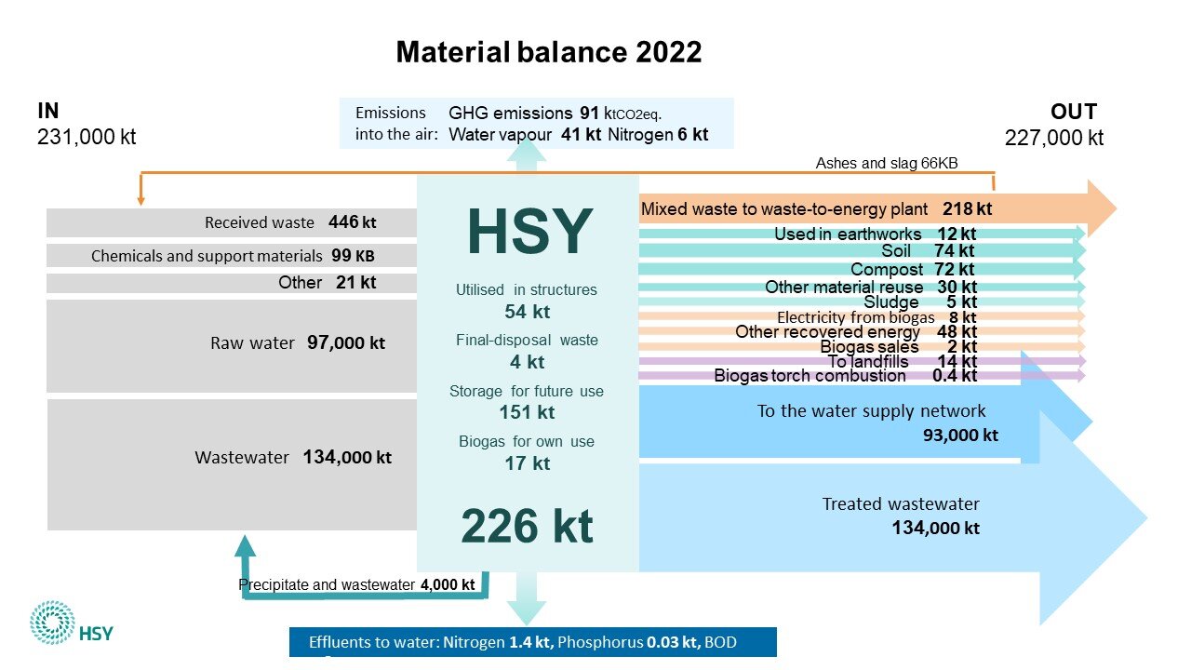Click the Treated wastewater 134,000 kt arrow
The height and width of the screenshot is (670, 1191).
coord(893,517)
